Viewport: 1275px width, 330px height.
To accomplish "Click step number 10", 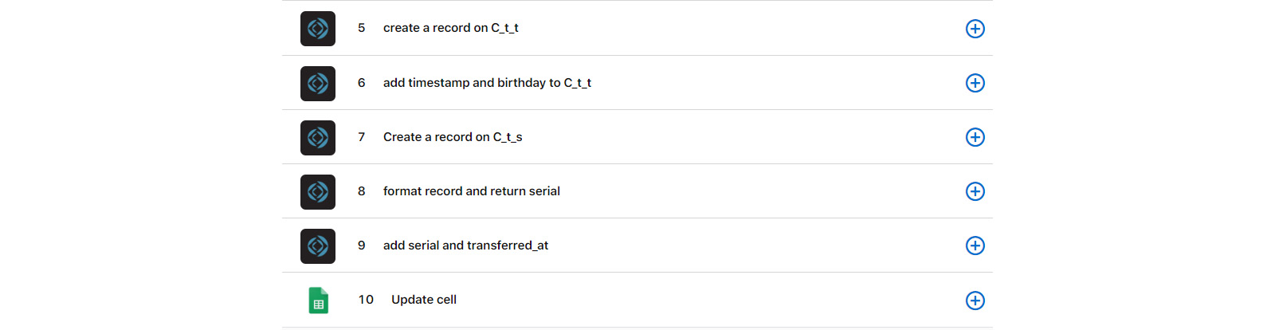I will point(366,300).
